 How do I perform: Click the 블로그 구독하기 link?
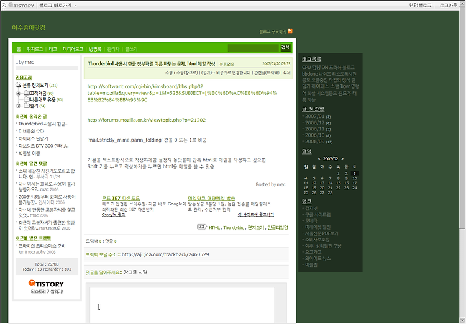[273, 32]
